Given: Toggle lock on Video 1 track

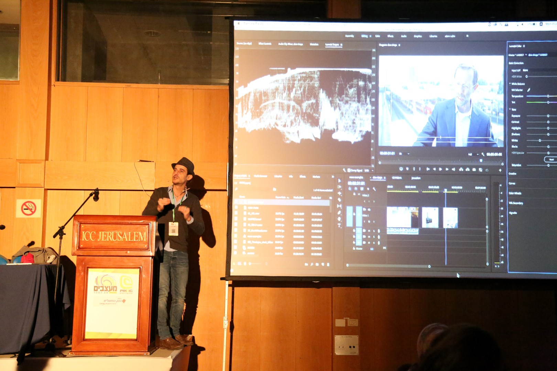Looking at the screenshot, I should click(x=354, y=214).
